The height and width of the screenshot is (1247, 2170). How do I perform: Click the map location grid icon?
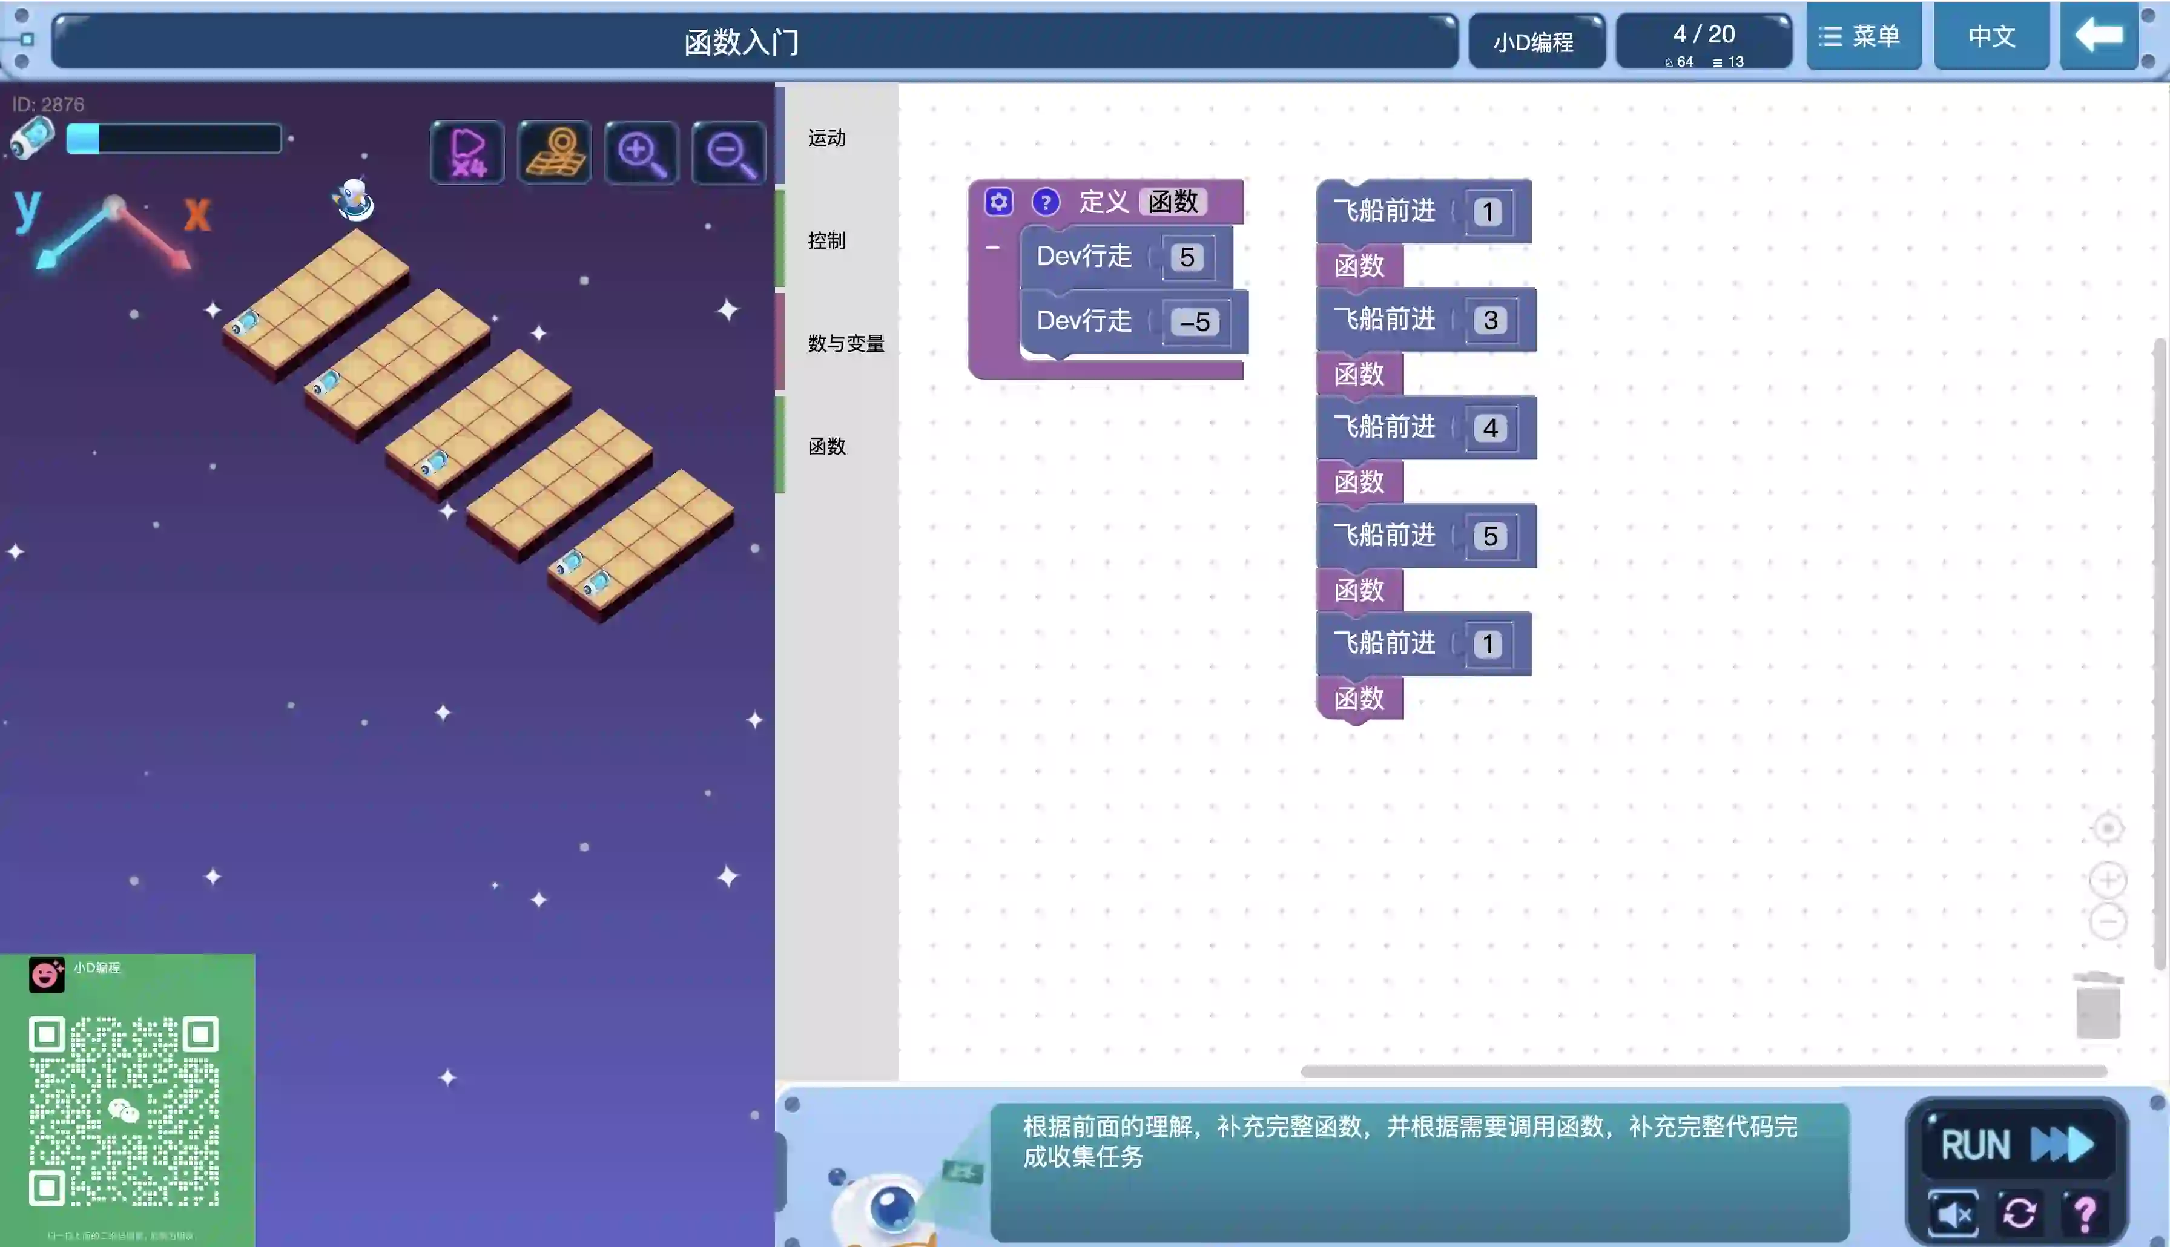click(x=555, y=153)
